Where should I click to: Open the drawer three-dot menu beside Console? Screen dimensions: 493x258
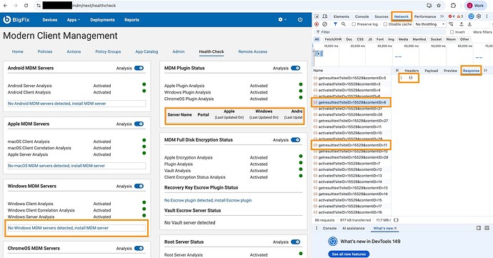(317, 228)
